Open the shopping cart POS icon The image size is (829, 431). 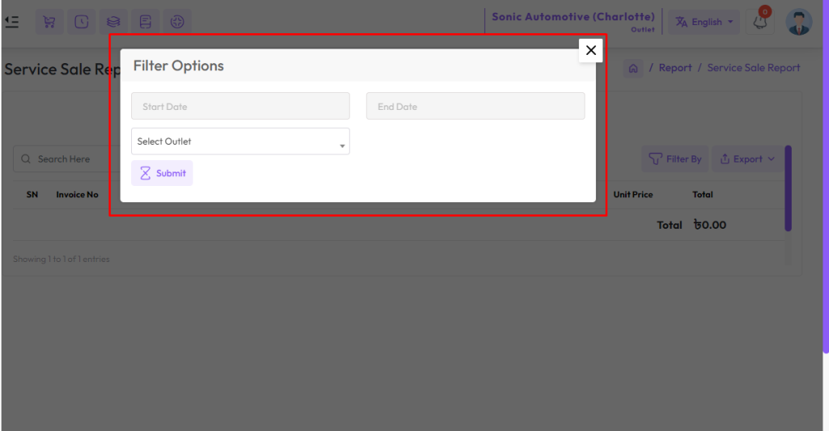point(49,22)
